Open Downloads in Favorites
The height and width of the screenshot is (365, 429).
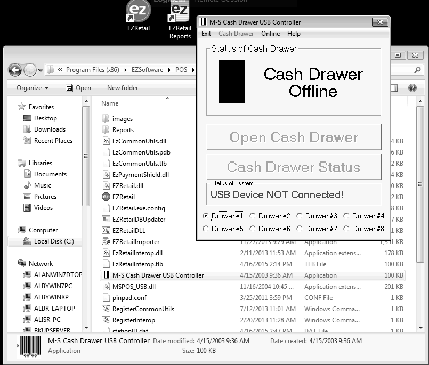click(45, 129)
